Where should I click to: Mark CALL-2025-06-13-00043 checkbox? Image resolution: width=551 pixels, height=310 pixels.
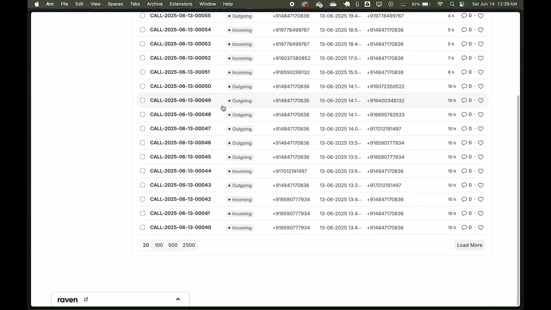pos(142,185)
